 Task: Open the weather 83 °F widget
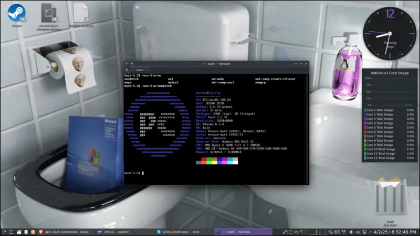[337, 232]
